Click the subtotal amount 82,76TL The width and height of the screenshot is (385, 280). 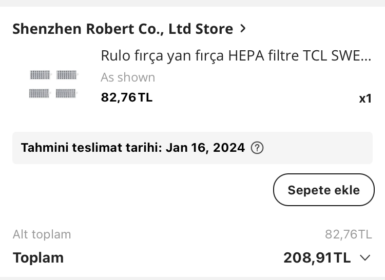pos(349,234)
